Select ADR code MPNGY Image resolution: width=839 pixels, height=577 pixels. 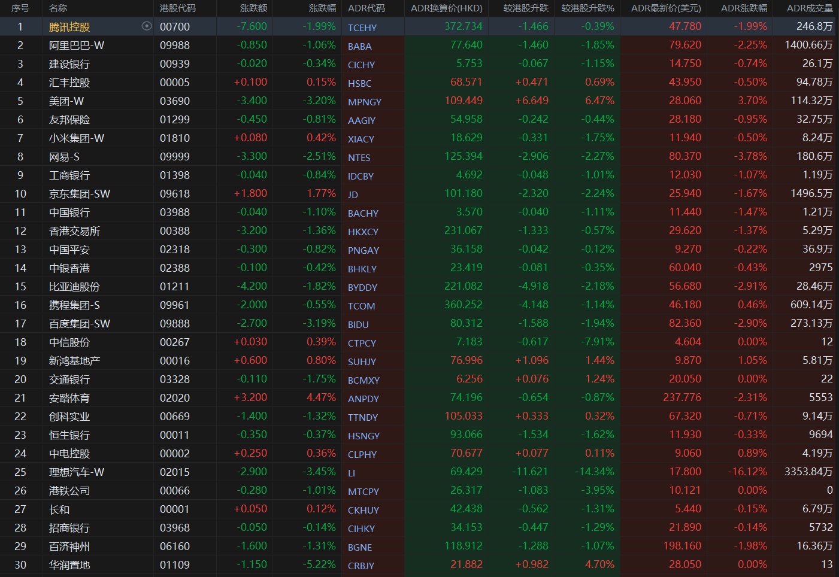point(365,102)
